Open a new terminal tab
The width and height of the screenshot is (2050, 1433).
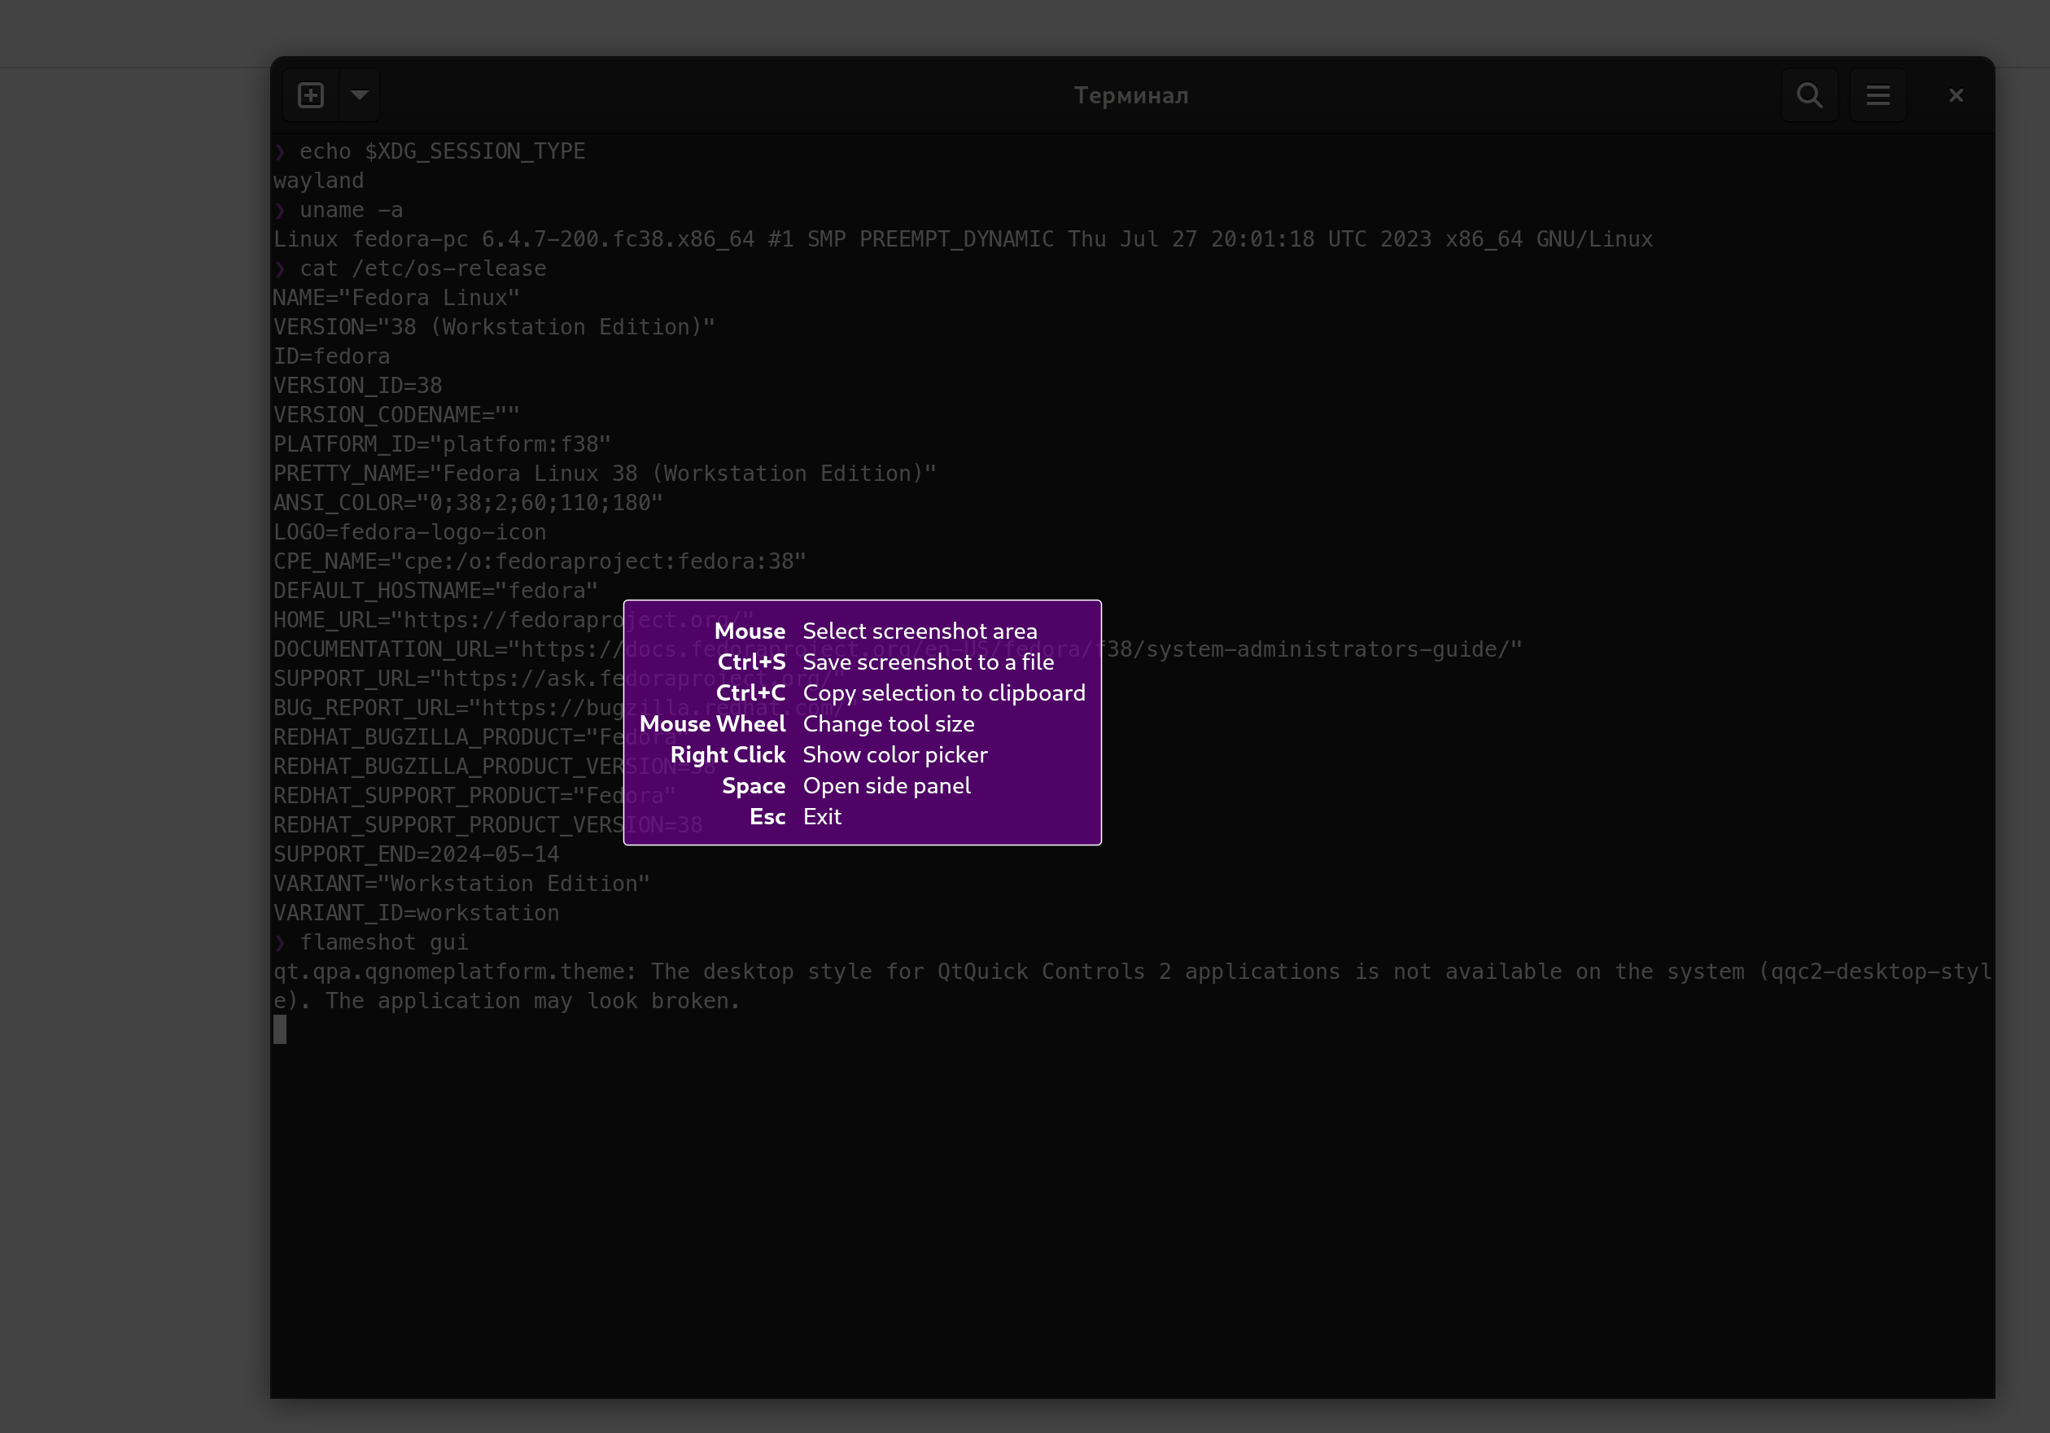click(311, 95)
